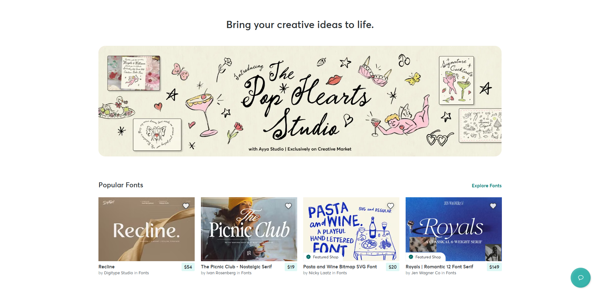Click Featured Shop badge on Royals
This screenshot has height=297, width=600.
click(x=425, y=257)
